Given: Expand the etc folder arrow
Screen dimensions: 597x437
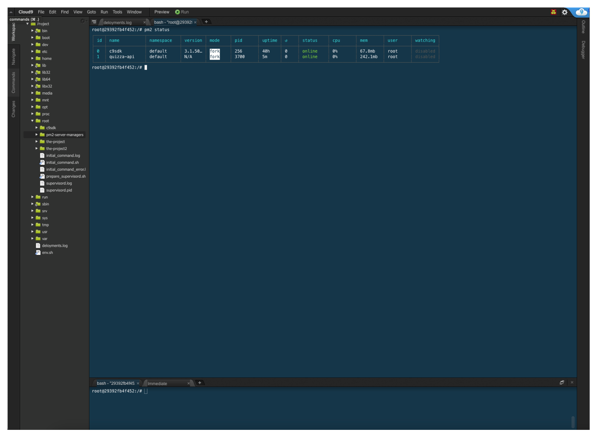Looking at the screenshot, I should pos(32,51).
